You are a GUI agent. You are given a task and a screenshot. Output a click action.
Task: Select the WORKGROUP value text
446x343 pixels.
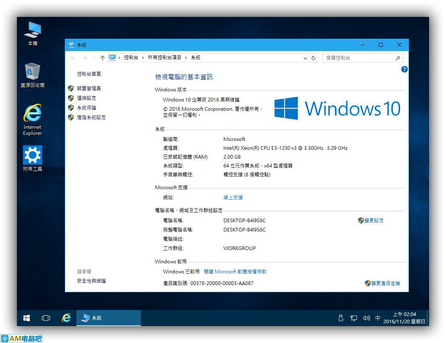pos(240,248)
